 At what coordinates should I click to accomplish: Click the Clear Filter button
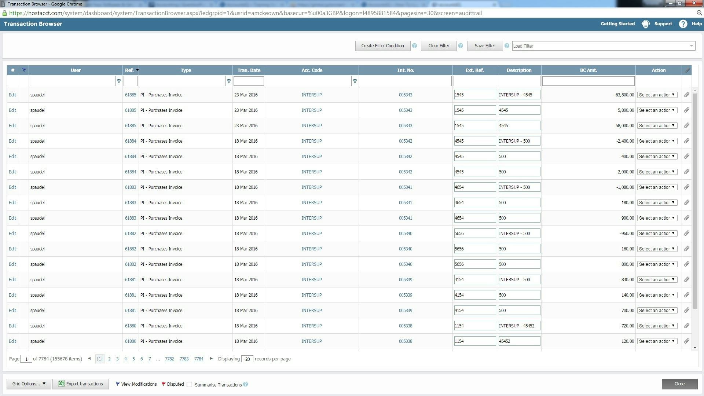pos(439,46)
